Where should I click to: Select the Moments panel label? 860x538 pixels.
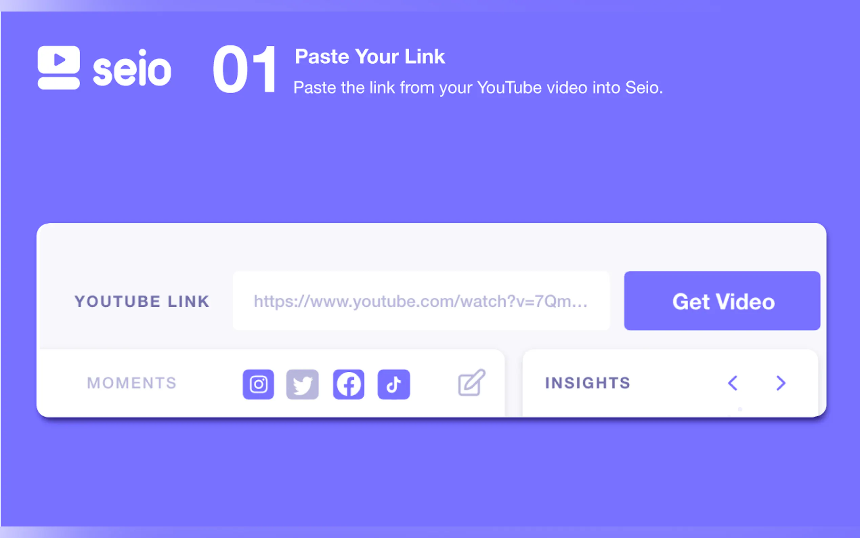click(132, 383)
